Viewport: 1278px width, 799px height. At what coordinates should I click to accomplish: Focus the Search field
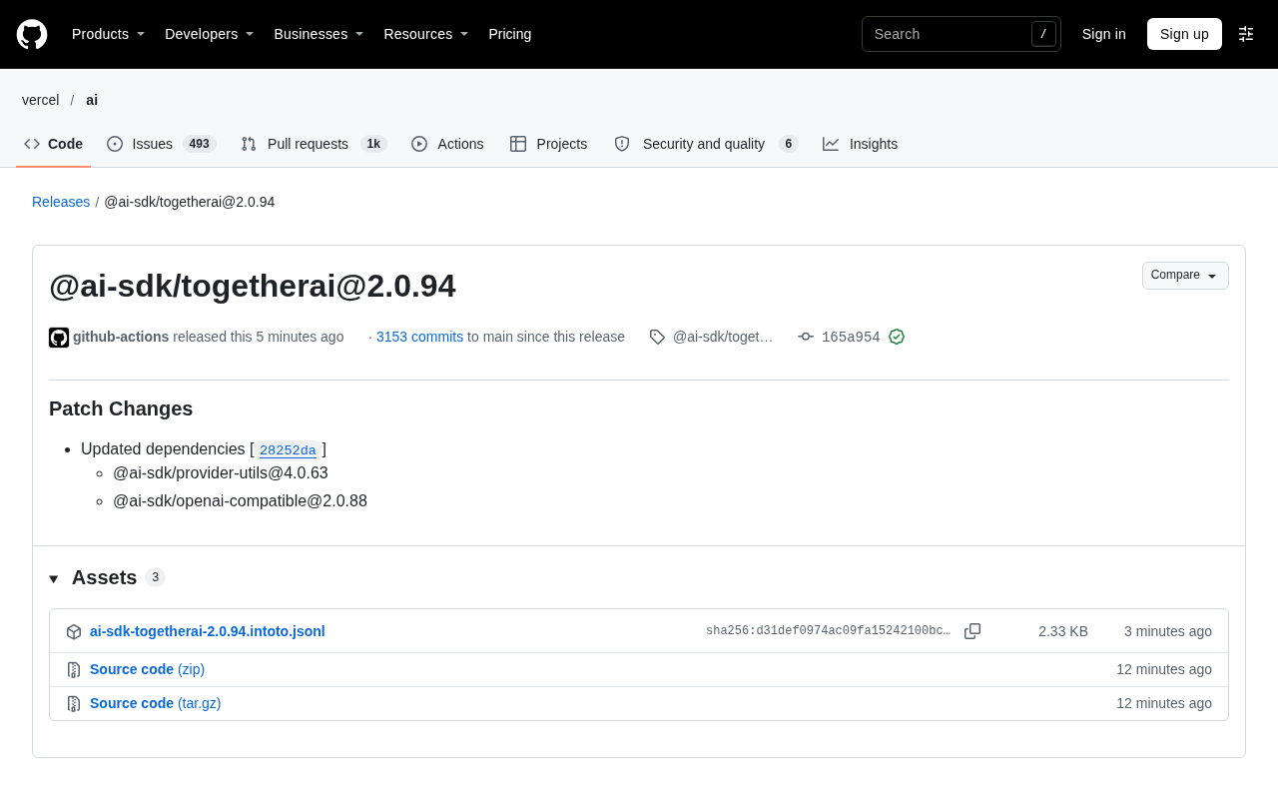961,34
